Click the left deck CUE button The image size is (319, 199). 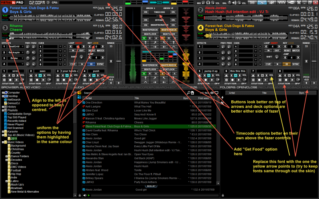point(73,64)
